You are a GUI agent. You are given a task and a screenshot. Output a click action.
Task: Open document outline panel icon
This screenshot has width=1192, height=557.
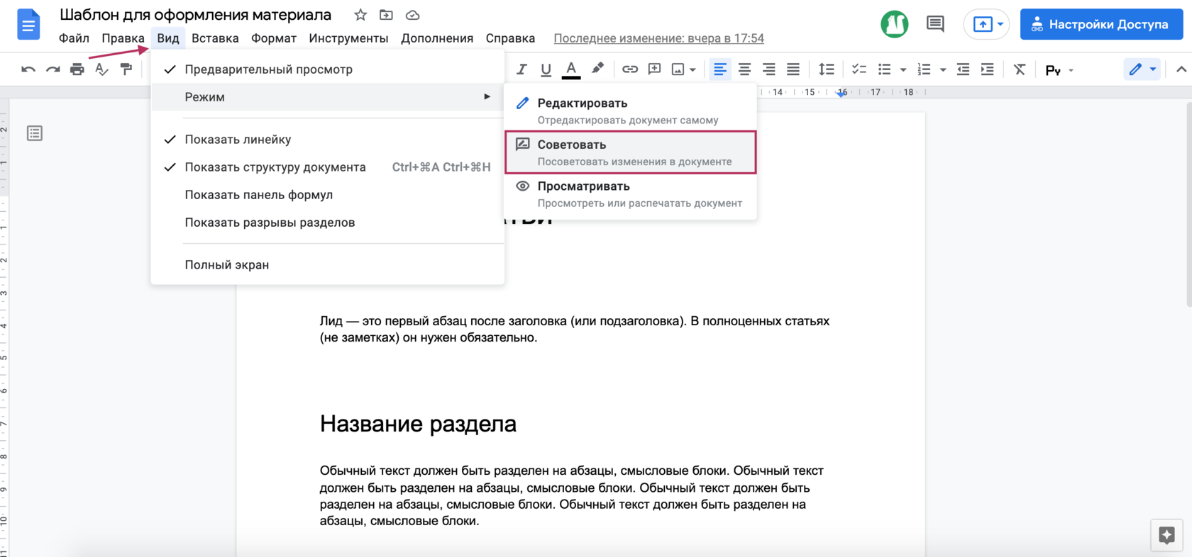tap(35, 133)
